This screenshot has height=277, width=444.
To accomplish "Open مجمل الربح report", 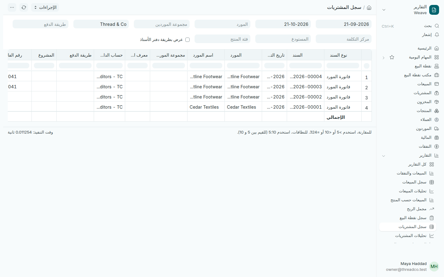I will [x=408, y=209].
